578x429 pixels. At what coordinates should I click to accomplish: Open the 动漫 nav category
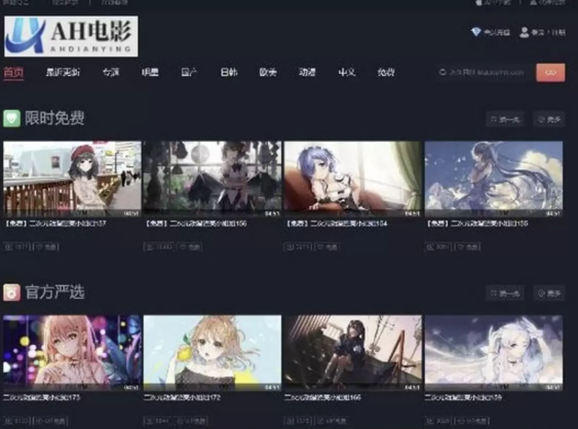click(x=307, y=72)
